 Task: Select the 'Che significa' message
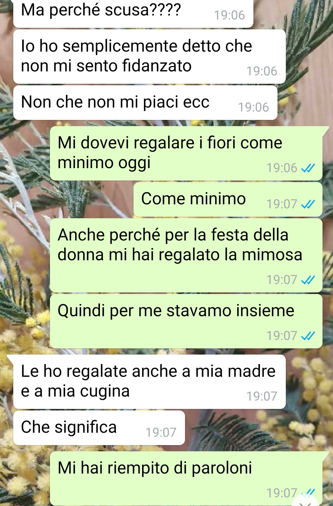99,428
